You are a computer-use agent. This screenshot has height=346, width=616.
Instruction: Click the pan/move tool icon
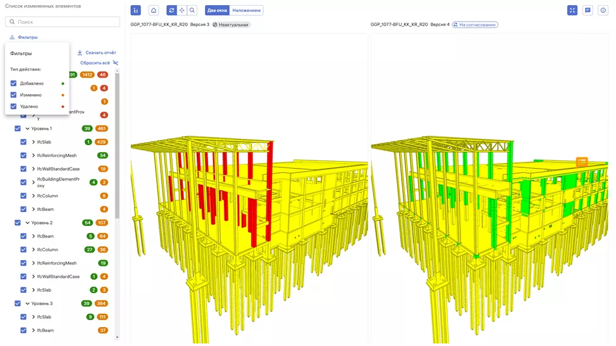click(x=182, y=10)
